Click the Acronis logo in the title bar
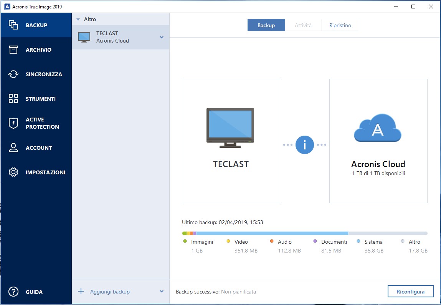Image resolution: width=441 pixels, height=305 pixels. point(7,7)
